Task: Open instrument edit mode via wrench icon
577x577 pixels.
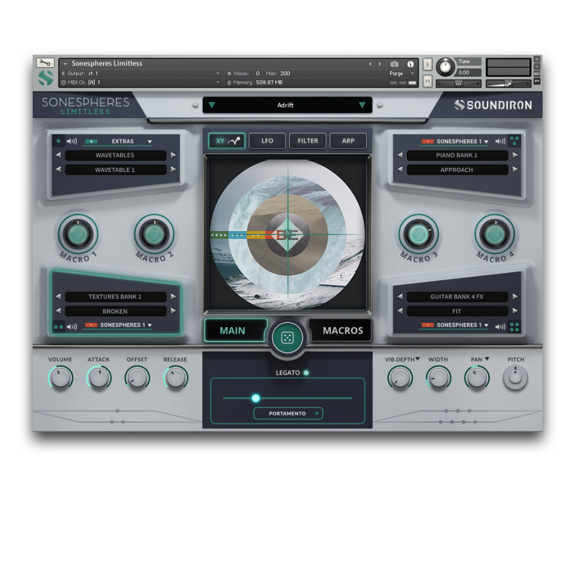Action: pyautogui.click(x=45, y=62)
